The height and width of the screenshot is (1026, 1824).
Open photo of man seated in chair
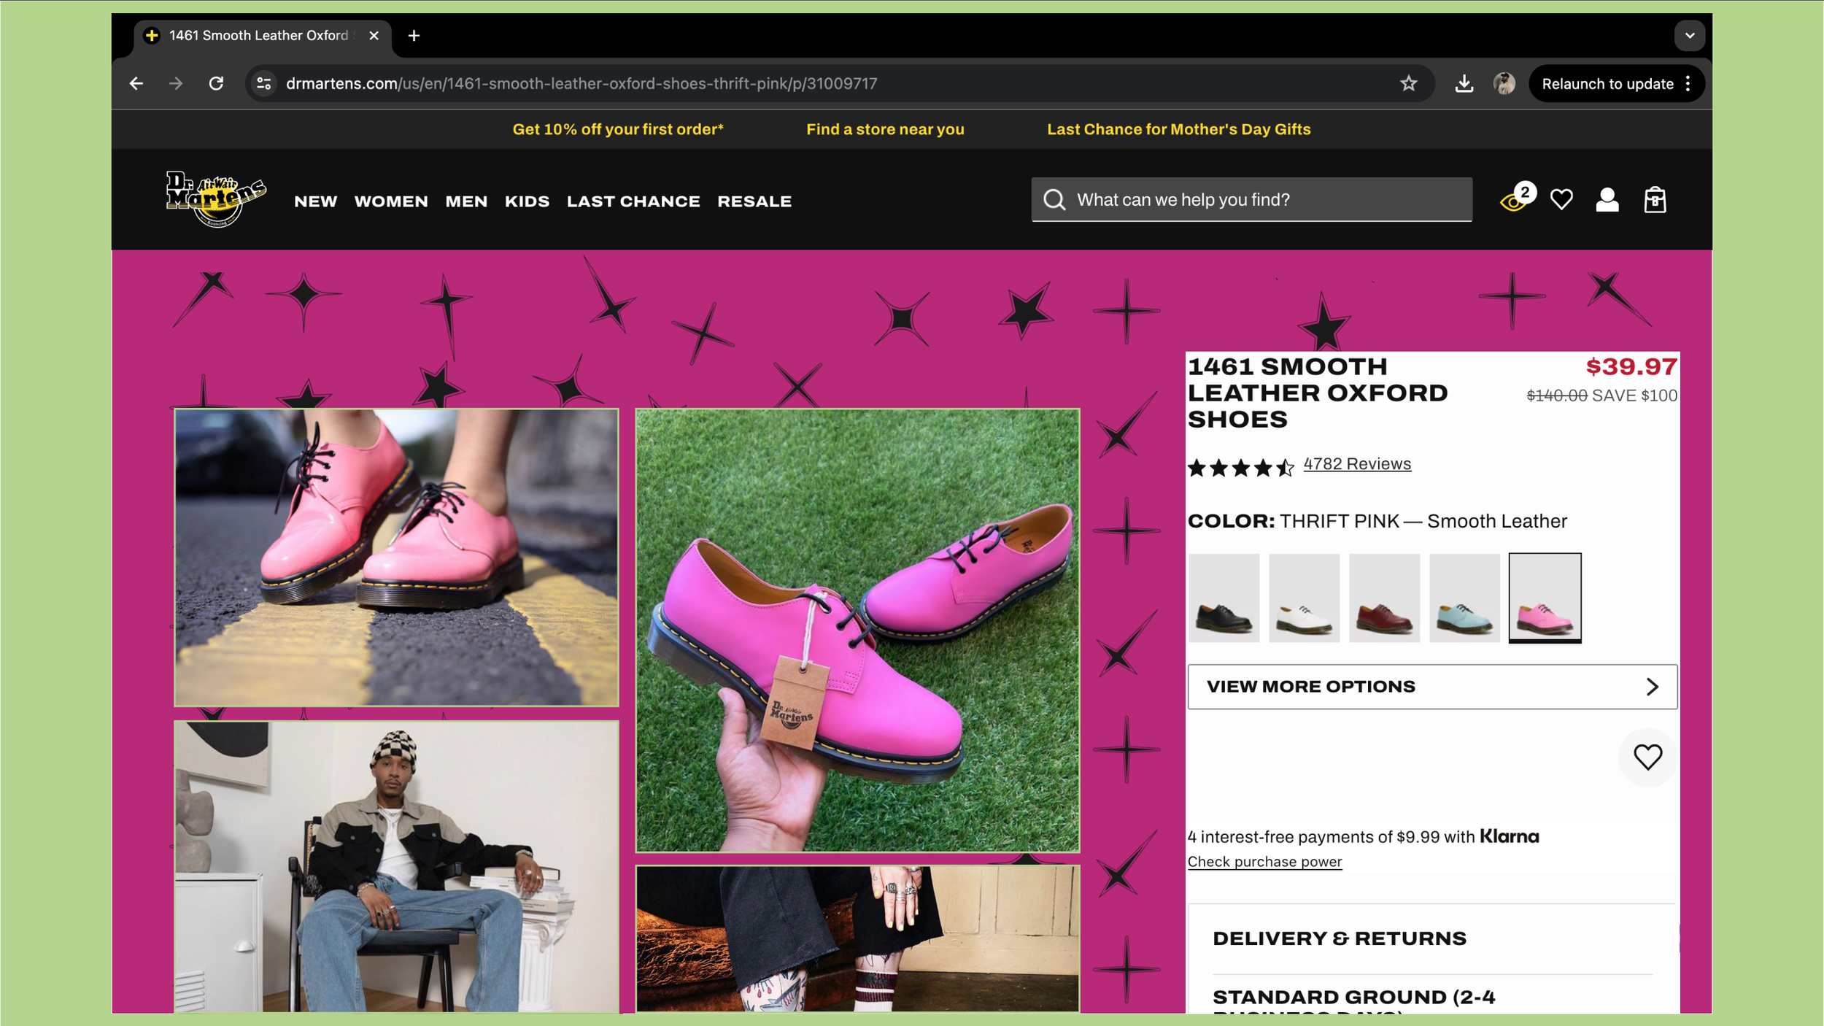click(396, 867)
